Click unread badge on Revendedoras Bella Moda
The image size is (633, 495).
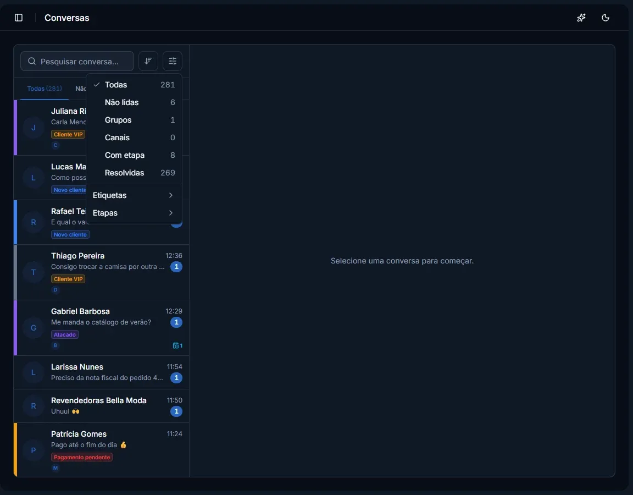(x=176, y=411)
